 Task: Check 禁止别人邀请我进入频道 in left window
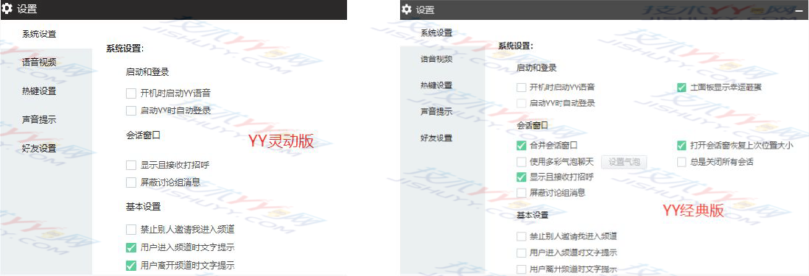point(131,229)
